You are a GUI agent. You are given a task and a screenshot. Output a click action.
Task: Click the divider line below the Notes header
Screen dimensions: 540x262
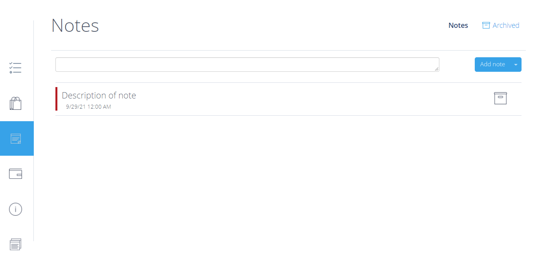[x=288, y=50]
